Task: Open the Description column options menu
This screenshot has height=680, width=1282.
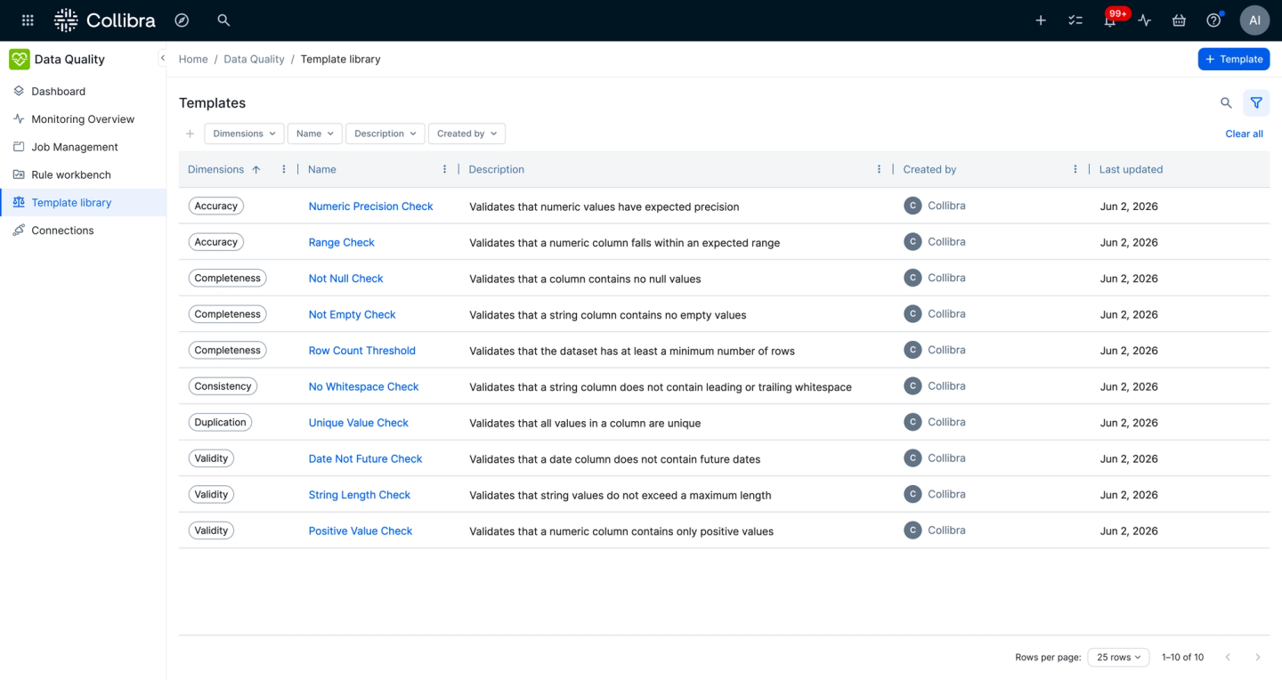Action: (x=879, y=169)
